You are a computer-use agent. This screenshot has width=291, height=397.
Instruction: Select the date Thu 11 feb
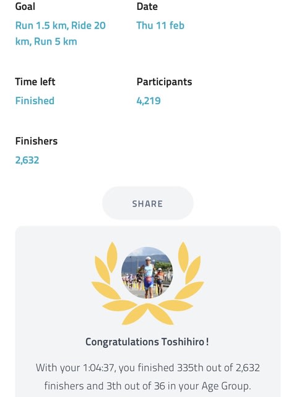(x=160, y=25)
